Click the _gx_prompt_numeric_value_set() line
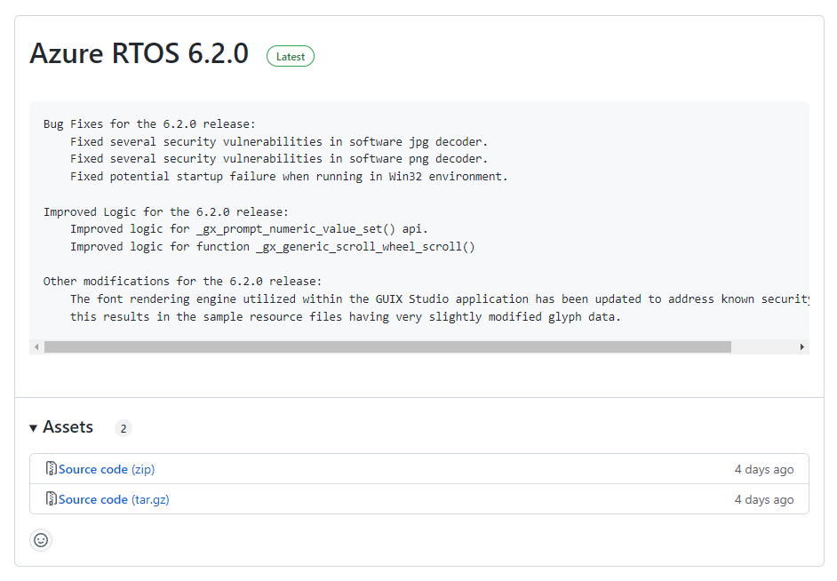This screenshot has height=581, width=837. pyautogui.click(x=249, y=229)
